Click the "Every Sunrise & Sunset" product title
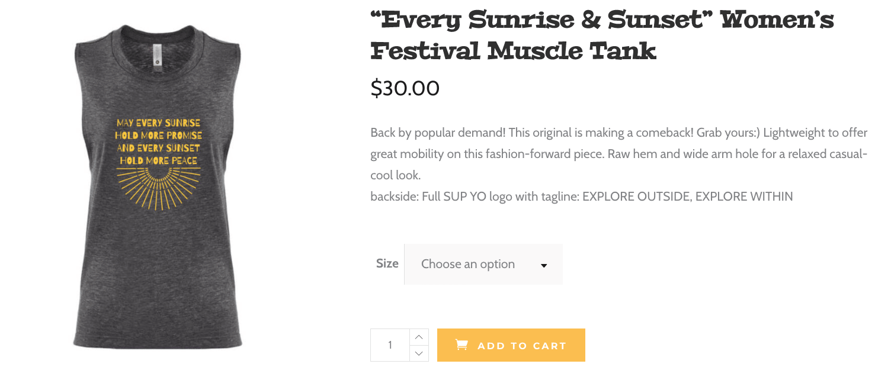The height and width of the screenshot is (380, 891). (602, 21)
